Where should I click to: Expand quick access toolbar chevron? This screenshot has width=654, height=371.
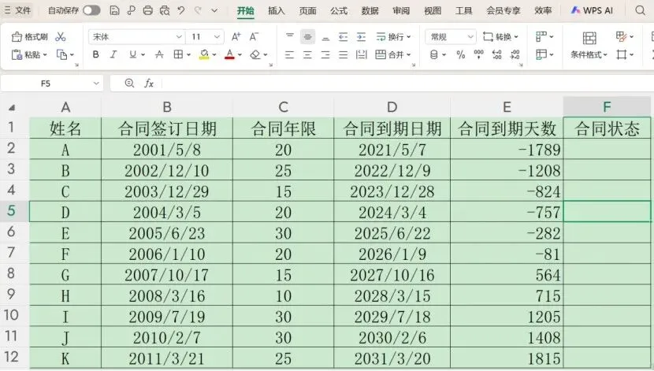(x=214, y=10)
